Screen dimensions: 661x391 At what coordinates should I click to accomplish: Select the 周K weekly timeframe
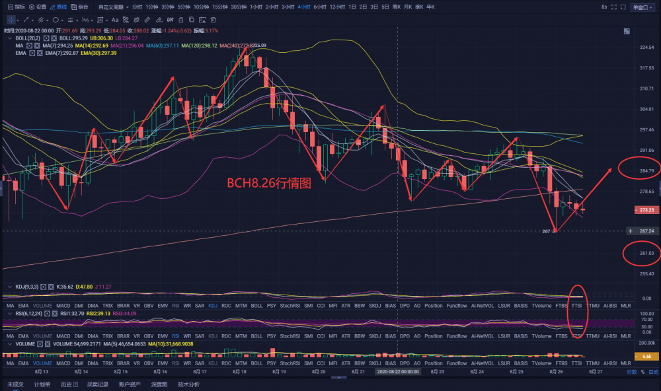396,7
